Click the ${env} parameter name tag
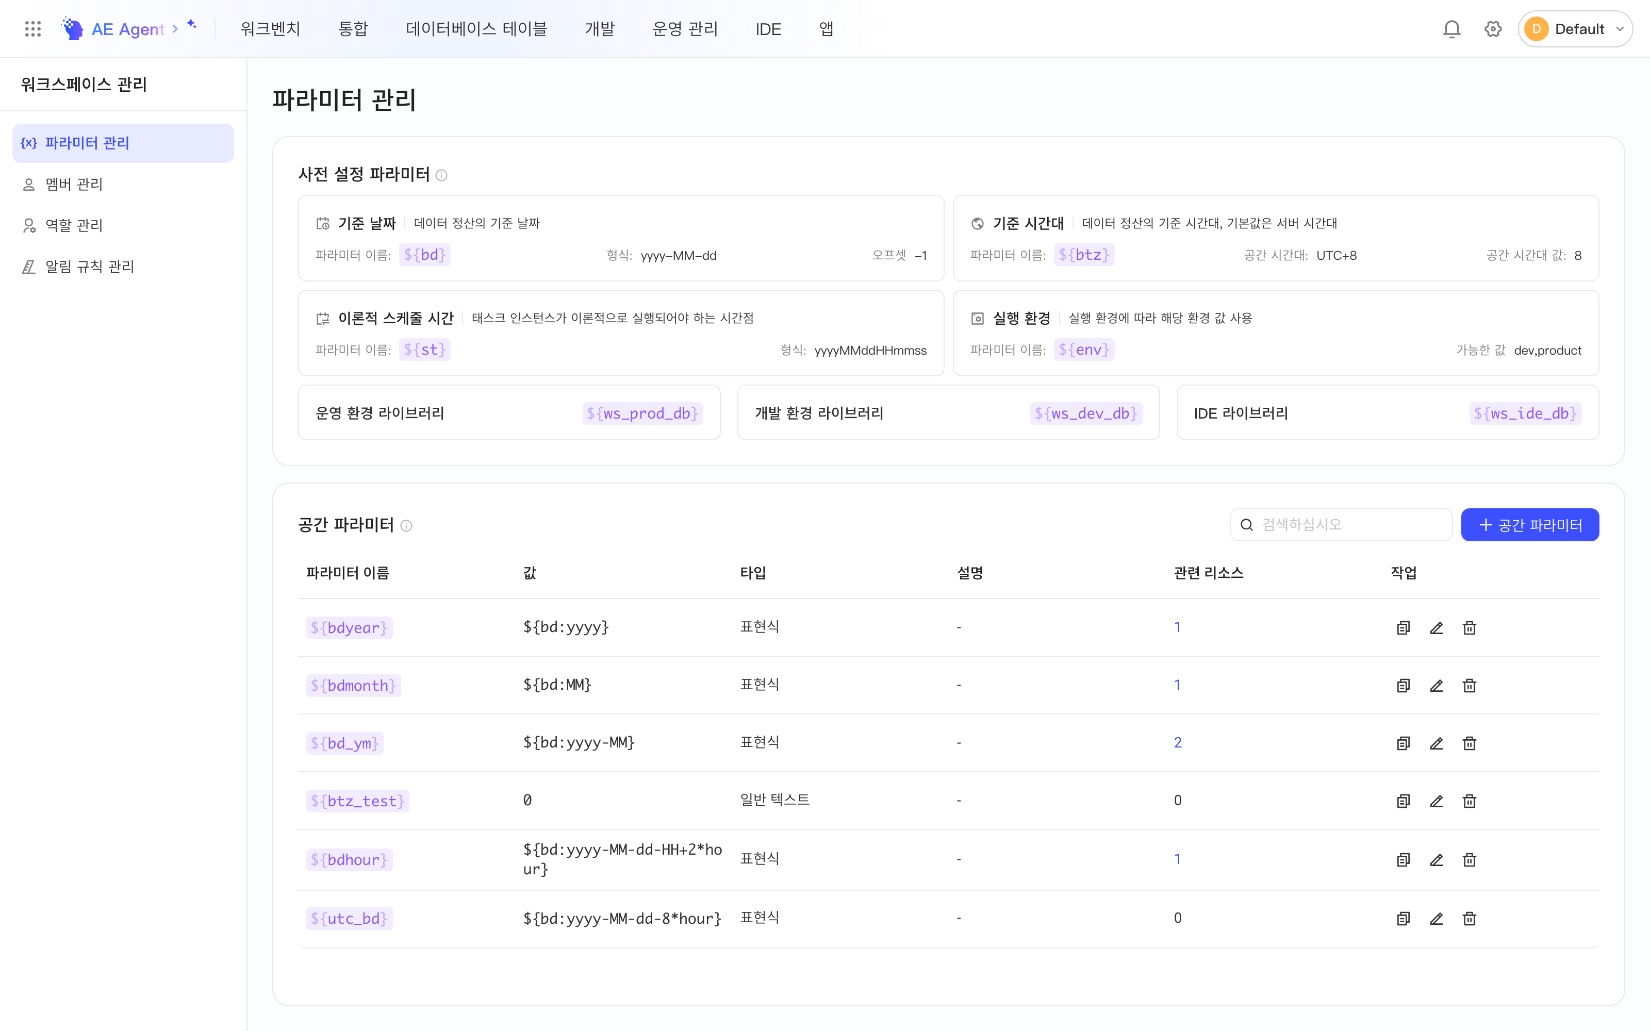 1083,350
